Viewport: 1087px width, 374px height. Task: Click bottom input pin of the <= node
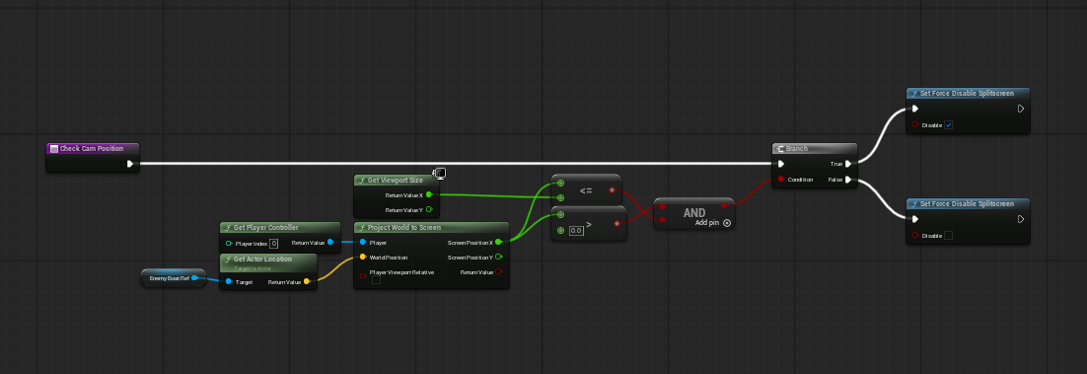click(x=560, y=197)
